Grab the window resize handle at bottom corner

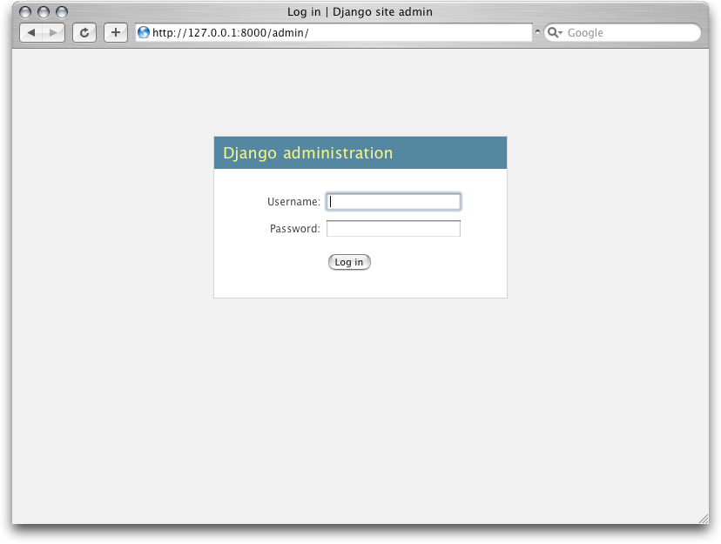pyautogui.click(x=704, y=519)
